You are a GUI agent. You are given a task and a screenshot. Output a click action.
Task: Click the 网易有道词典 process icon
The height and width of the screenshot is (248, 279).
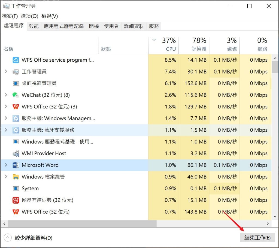pos(16,200)
